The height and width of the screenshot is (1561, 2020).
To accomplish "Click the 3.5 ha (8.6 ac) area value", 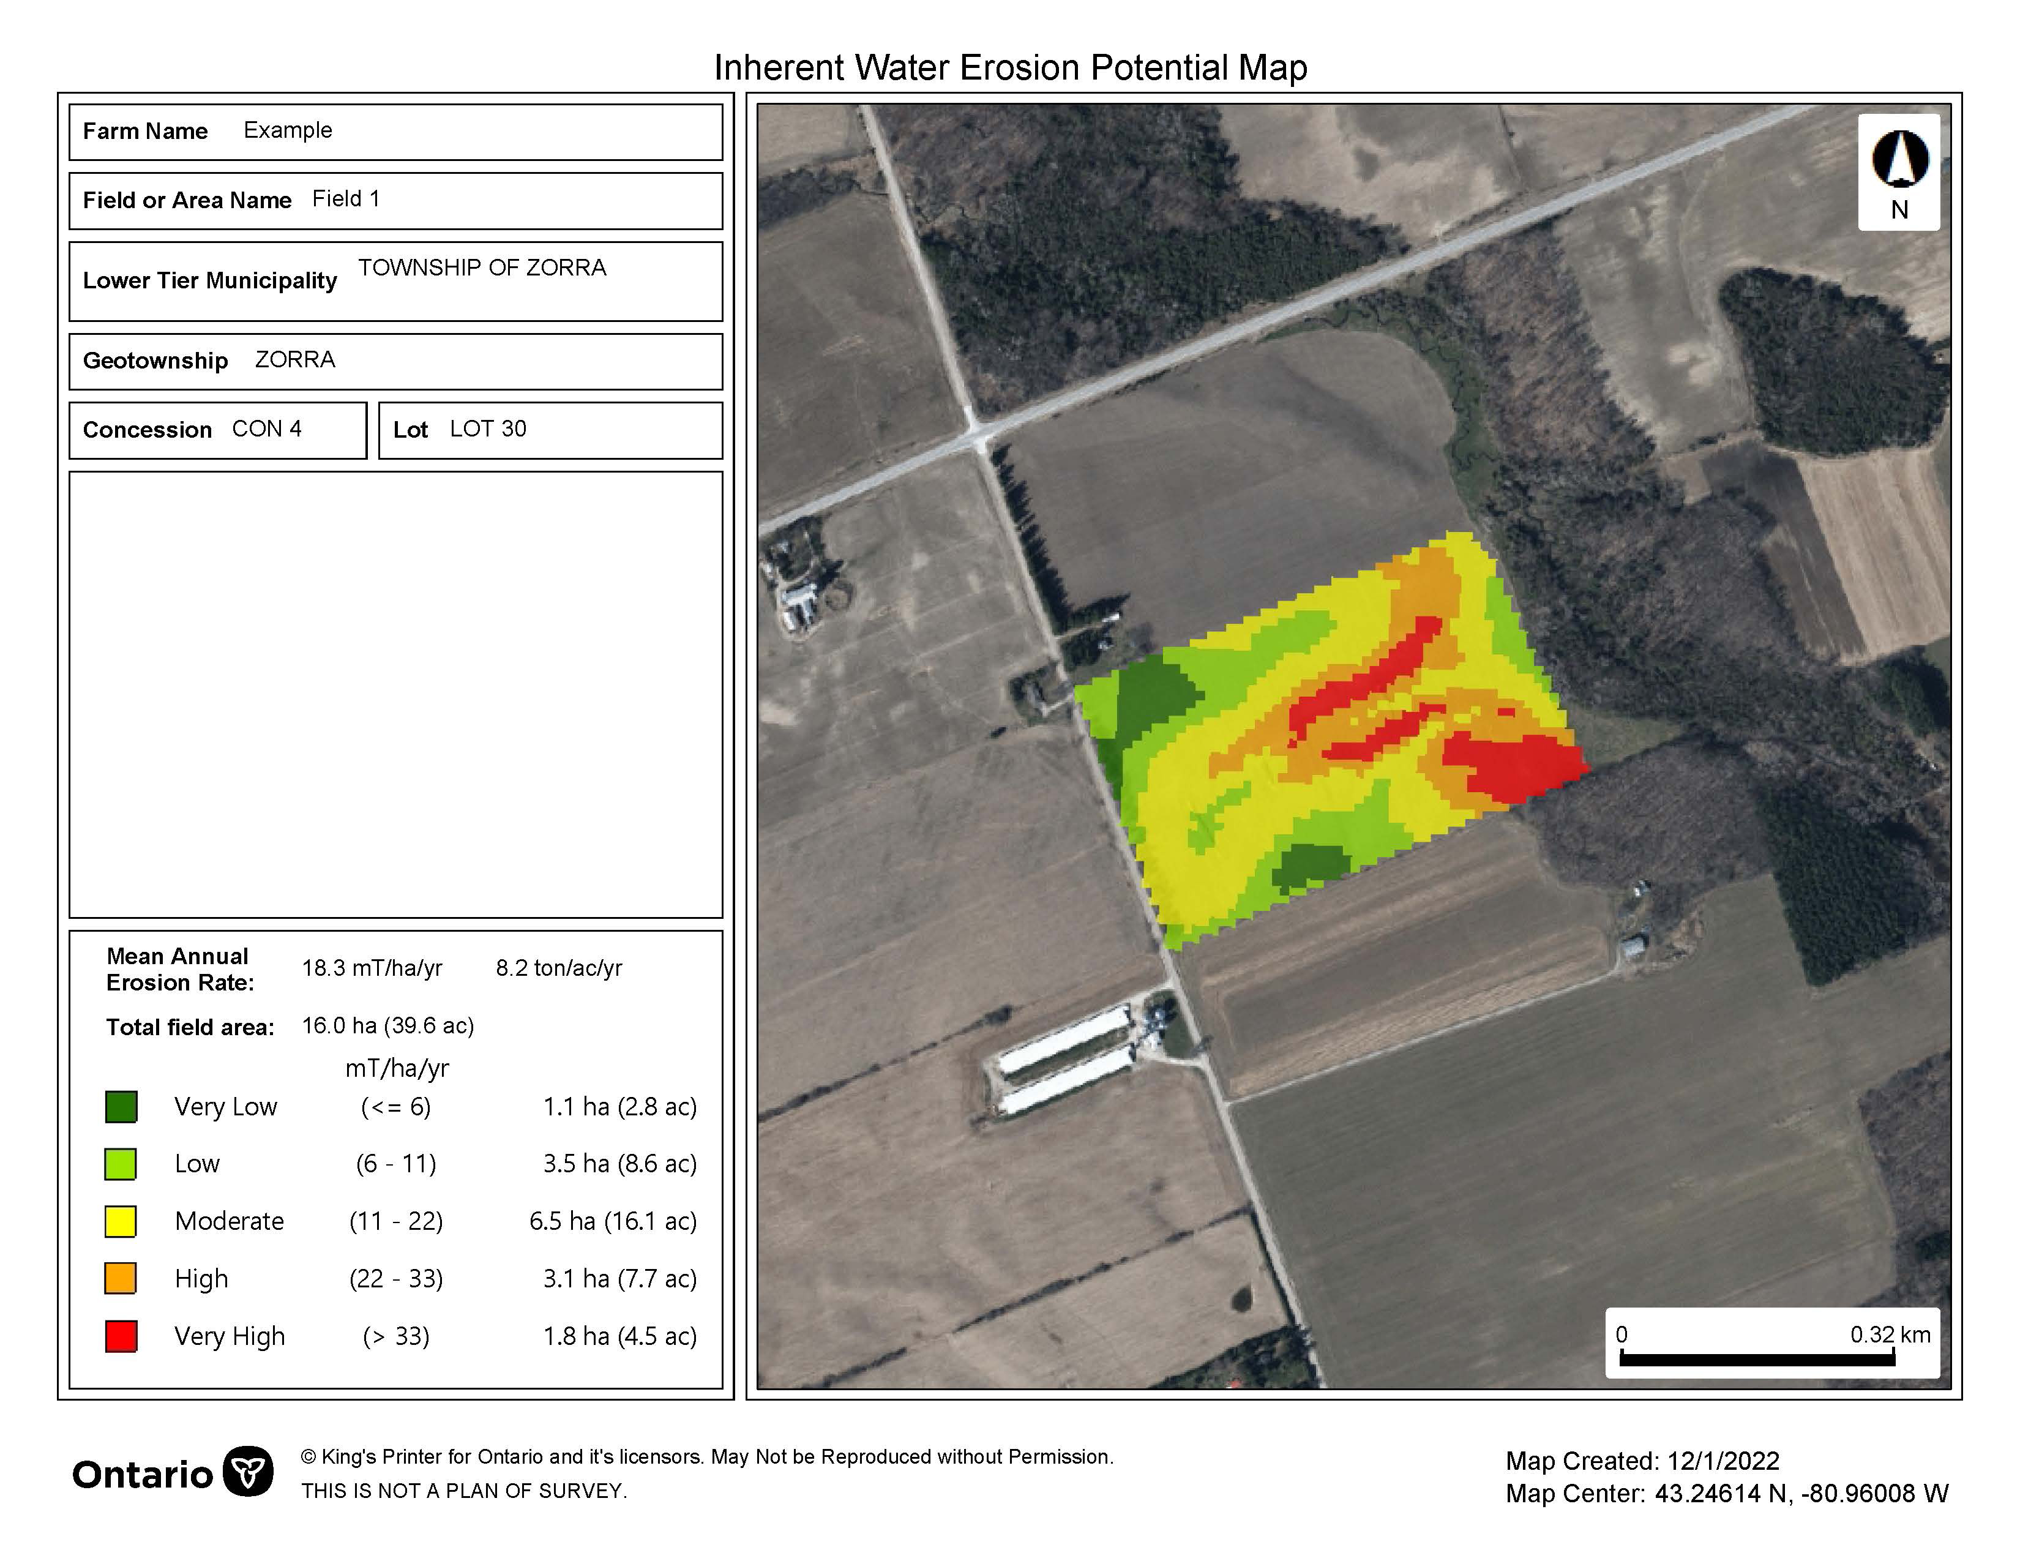I will (619, 1164).
